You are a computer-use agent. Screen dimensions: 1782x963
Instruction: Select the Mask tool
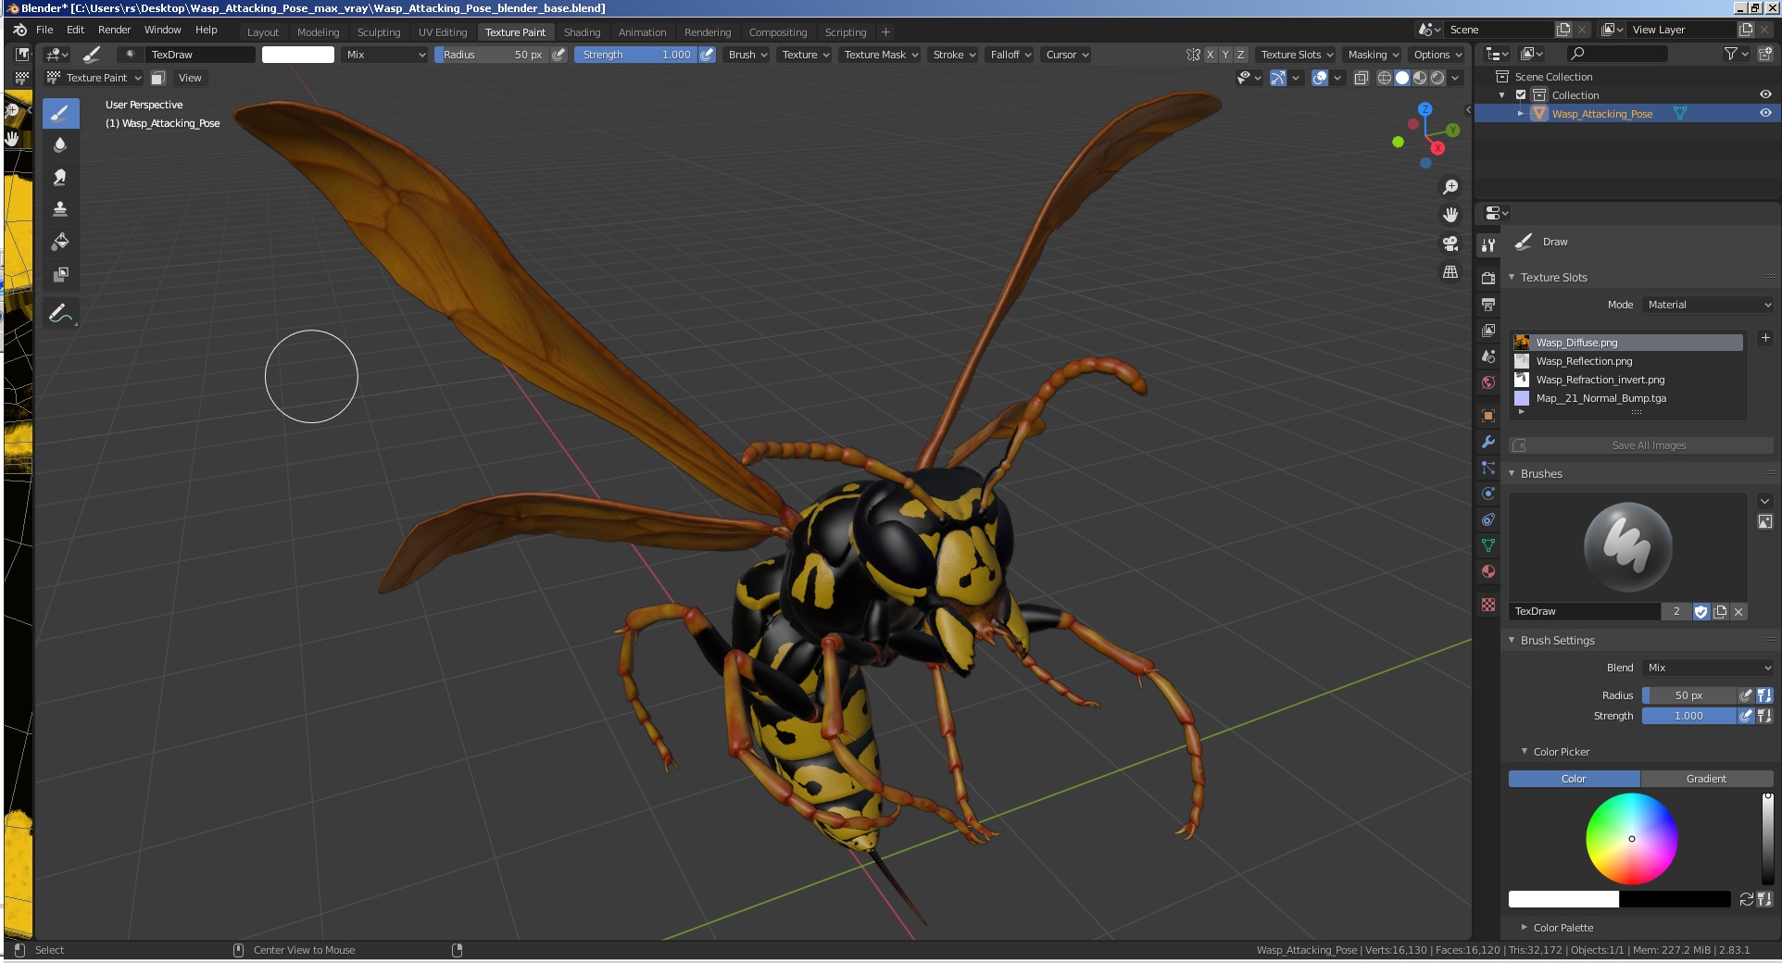coord(60,274)
